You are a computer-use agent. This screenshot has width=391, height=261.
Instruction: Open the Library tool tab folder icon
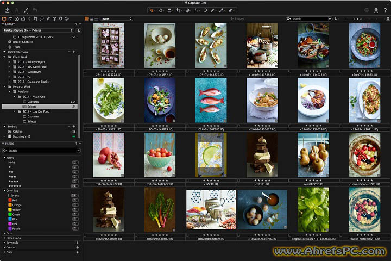[4, 18]
